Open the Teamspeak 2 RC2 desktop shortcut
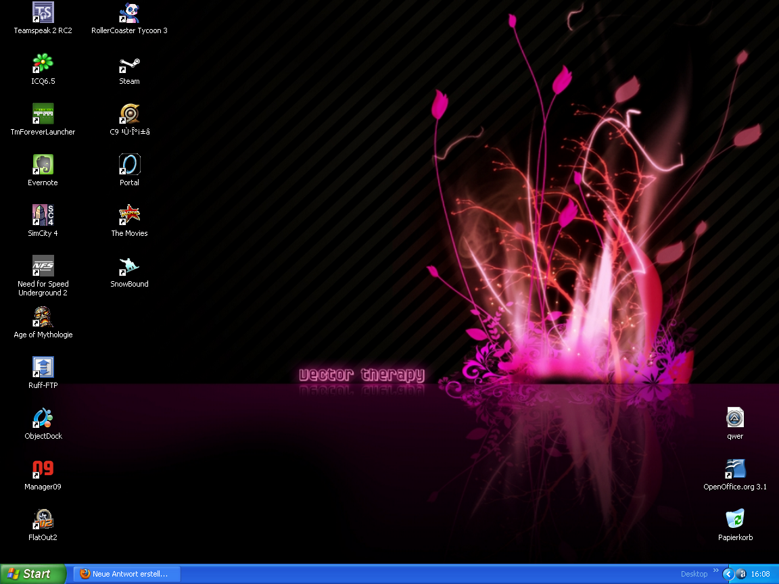This screenshot has height=584, width=779. point(43,12)
